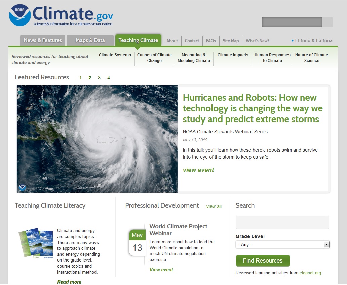Click the Find Resources button

pos(263,260)
